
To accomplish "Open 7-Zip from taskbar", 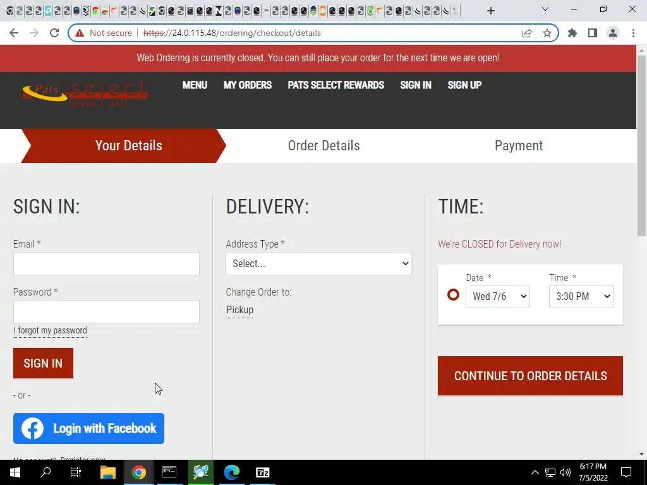I will (x=263, y=472).
